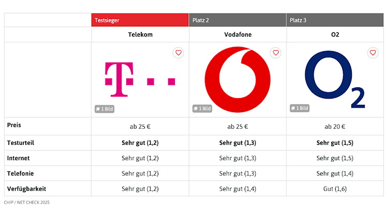Click the magenta Telekom T logo

point(140,80)
